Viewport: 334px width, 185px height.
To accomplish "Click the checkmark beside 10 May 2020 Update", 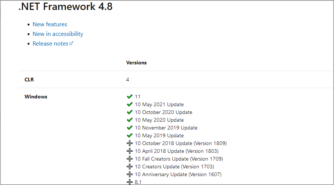I will [130, 120].
